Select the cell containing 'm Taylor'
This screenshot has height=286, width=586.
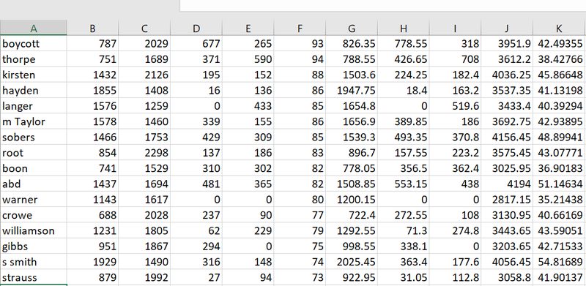pos(34,121)
